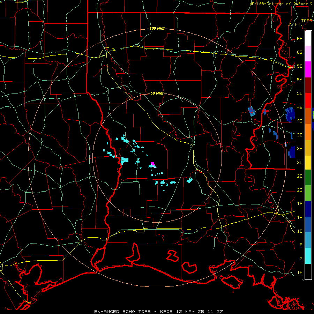Screen dimensions: 314x314
Task: Click the dark orange 46 kft swatch
Action: (308, 116)
